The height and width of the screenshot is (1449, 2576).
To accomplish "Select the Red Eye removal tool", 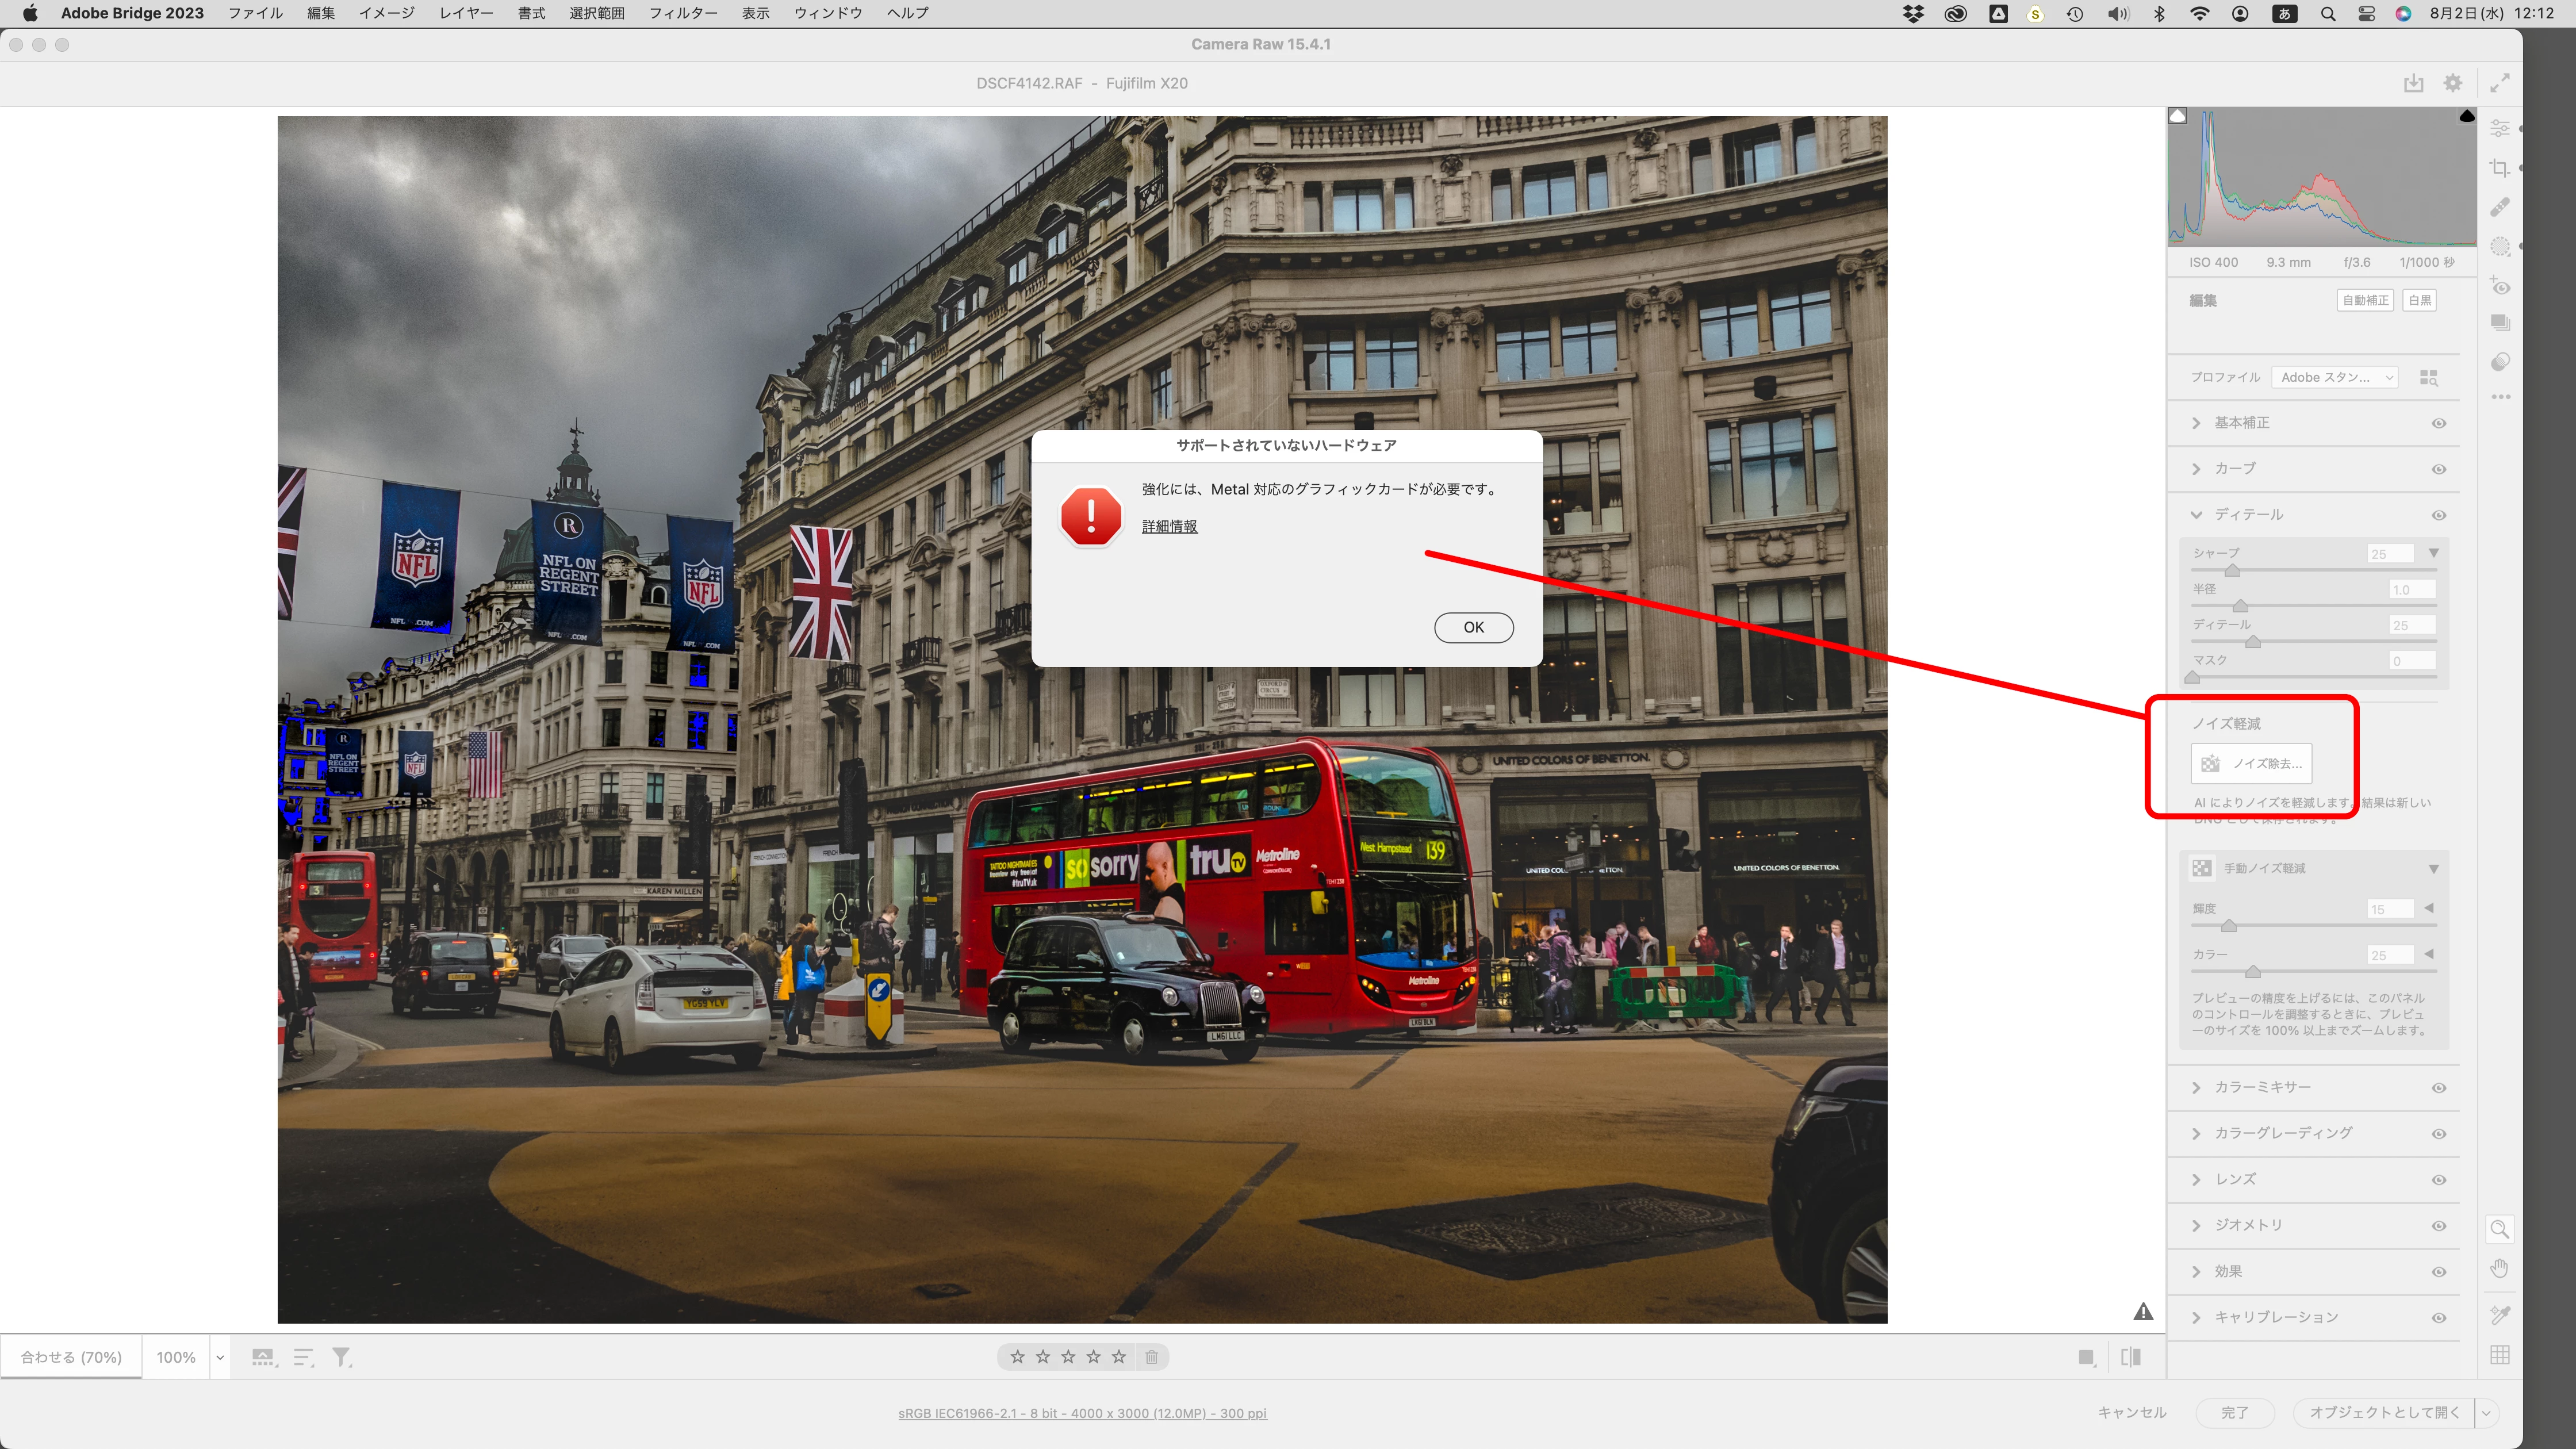I will (2499, 286).
